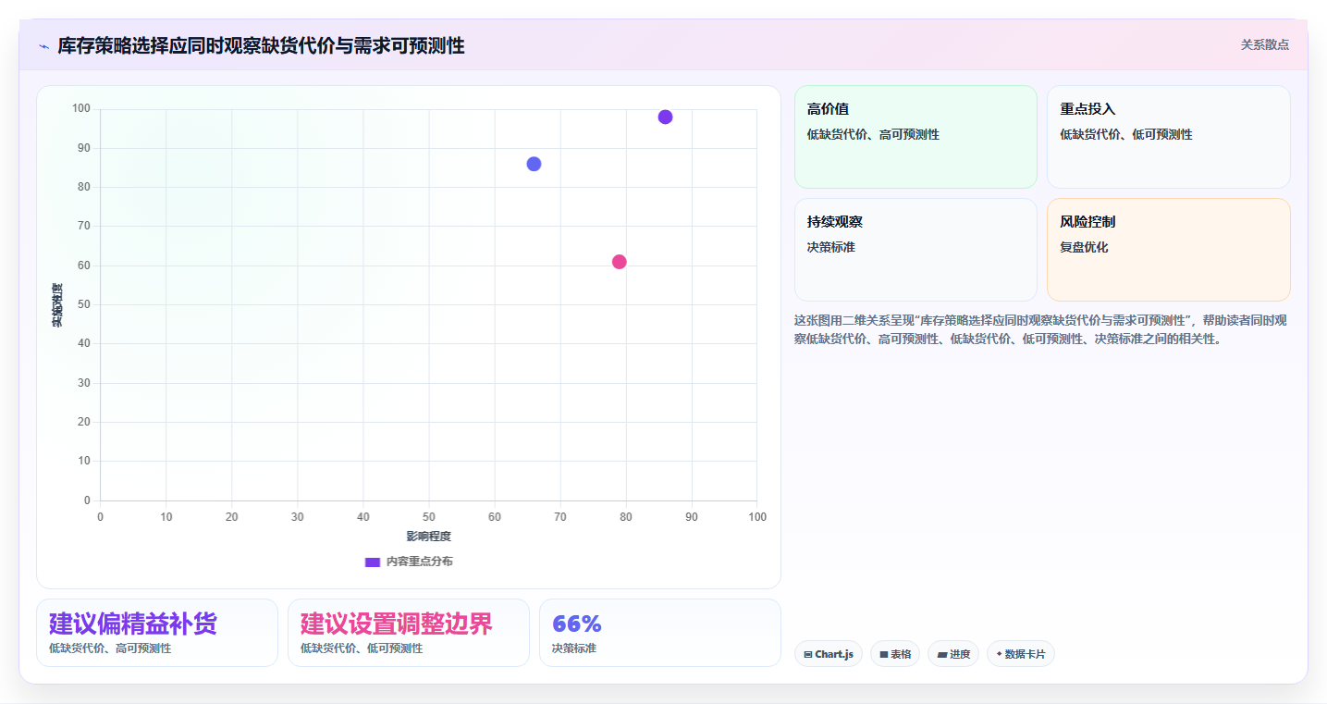
Task: Click the x-axis tick label 70
Action: tap(560, 516)
